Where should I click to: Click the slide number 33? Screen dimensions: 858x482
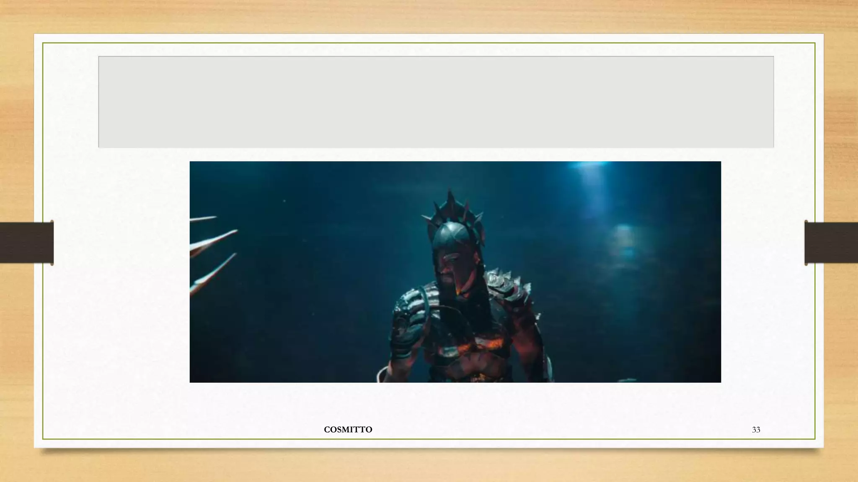pos(756,430)
